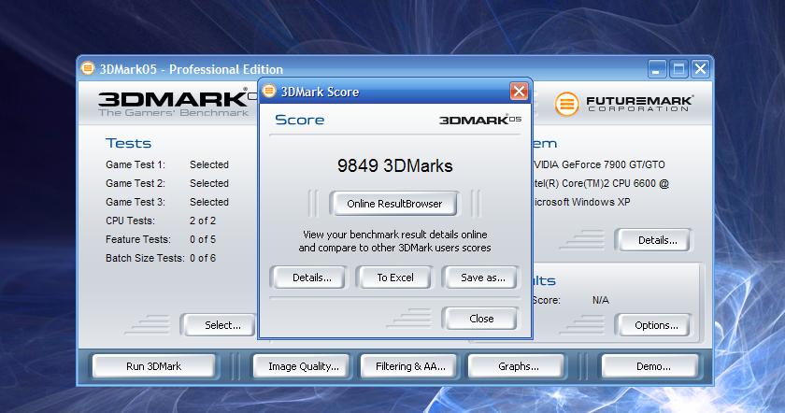This screenshot has height=413, width=785.
Task: Click 'Selected' value for Game Test 2
Action: coord(208,183)
